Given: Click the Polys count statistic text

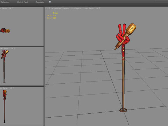Looking at the screenshot, I should pos(51,15).
